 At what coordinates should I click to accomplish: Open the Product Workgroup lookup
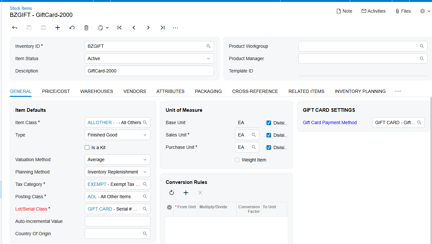[x=422, y=46]
